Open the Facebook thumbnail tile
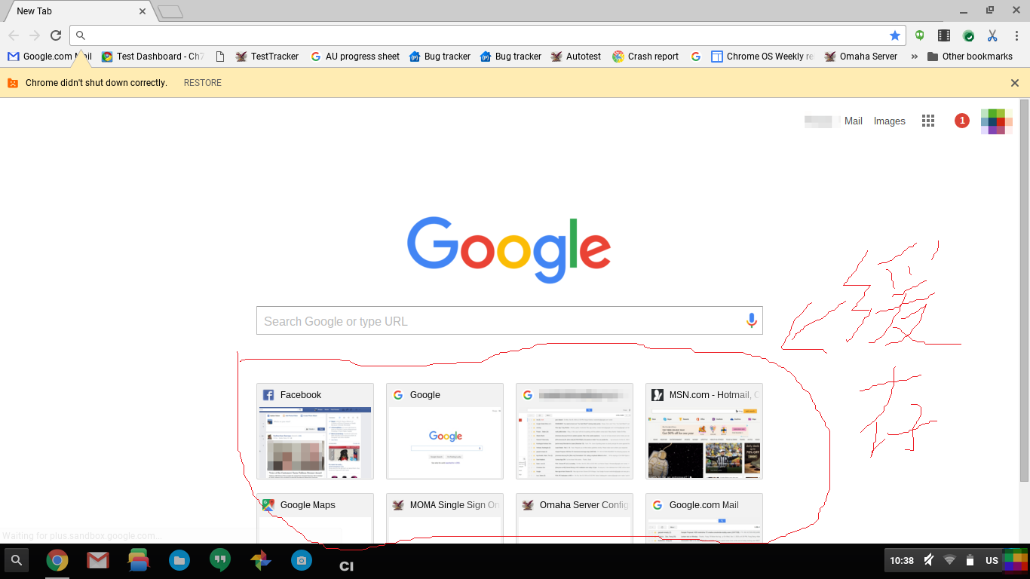The width and height of the screenshot is (1030, 579). 315,431
